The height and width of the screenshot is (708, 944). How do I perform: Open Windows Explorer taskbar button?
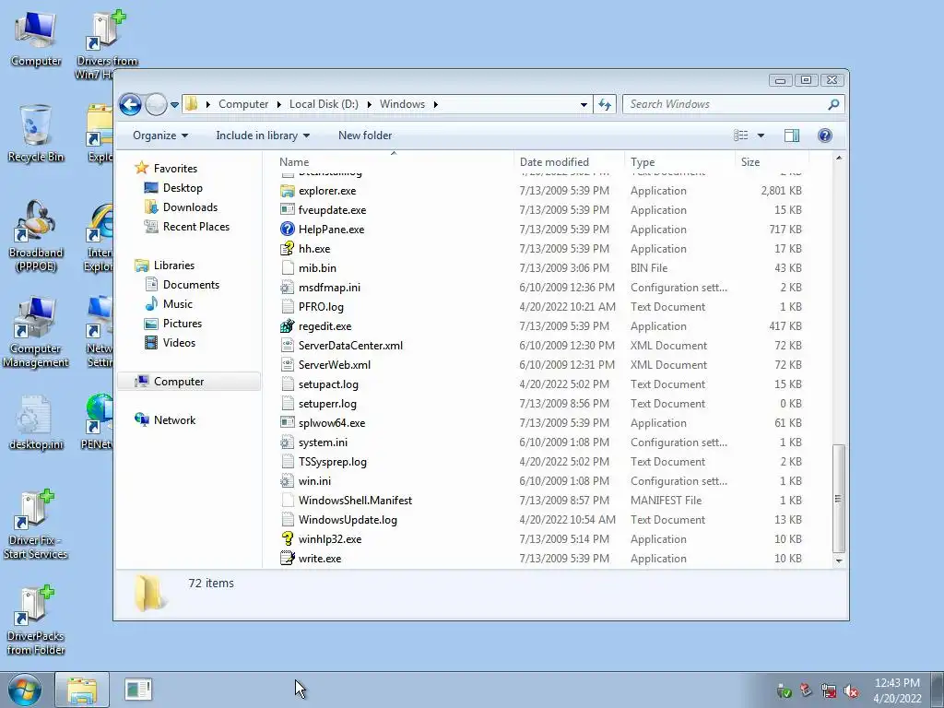[x=82, y=690]
